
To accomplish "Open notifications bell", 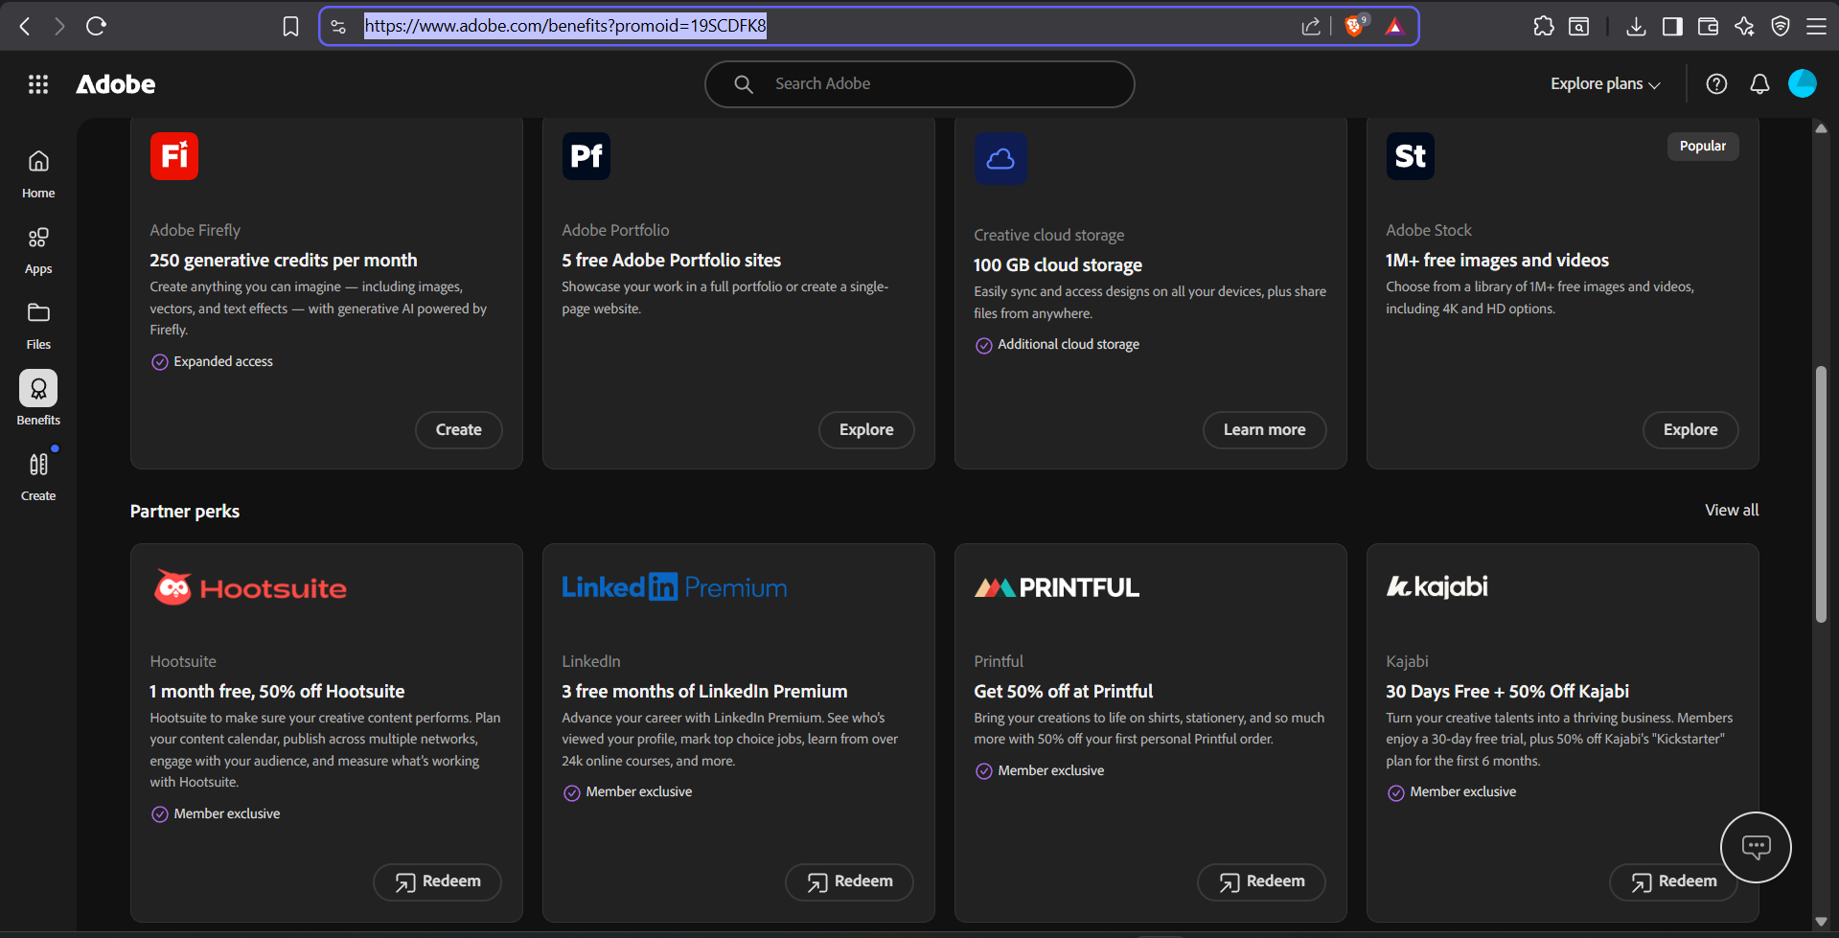I will coord(1759,84).
